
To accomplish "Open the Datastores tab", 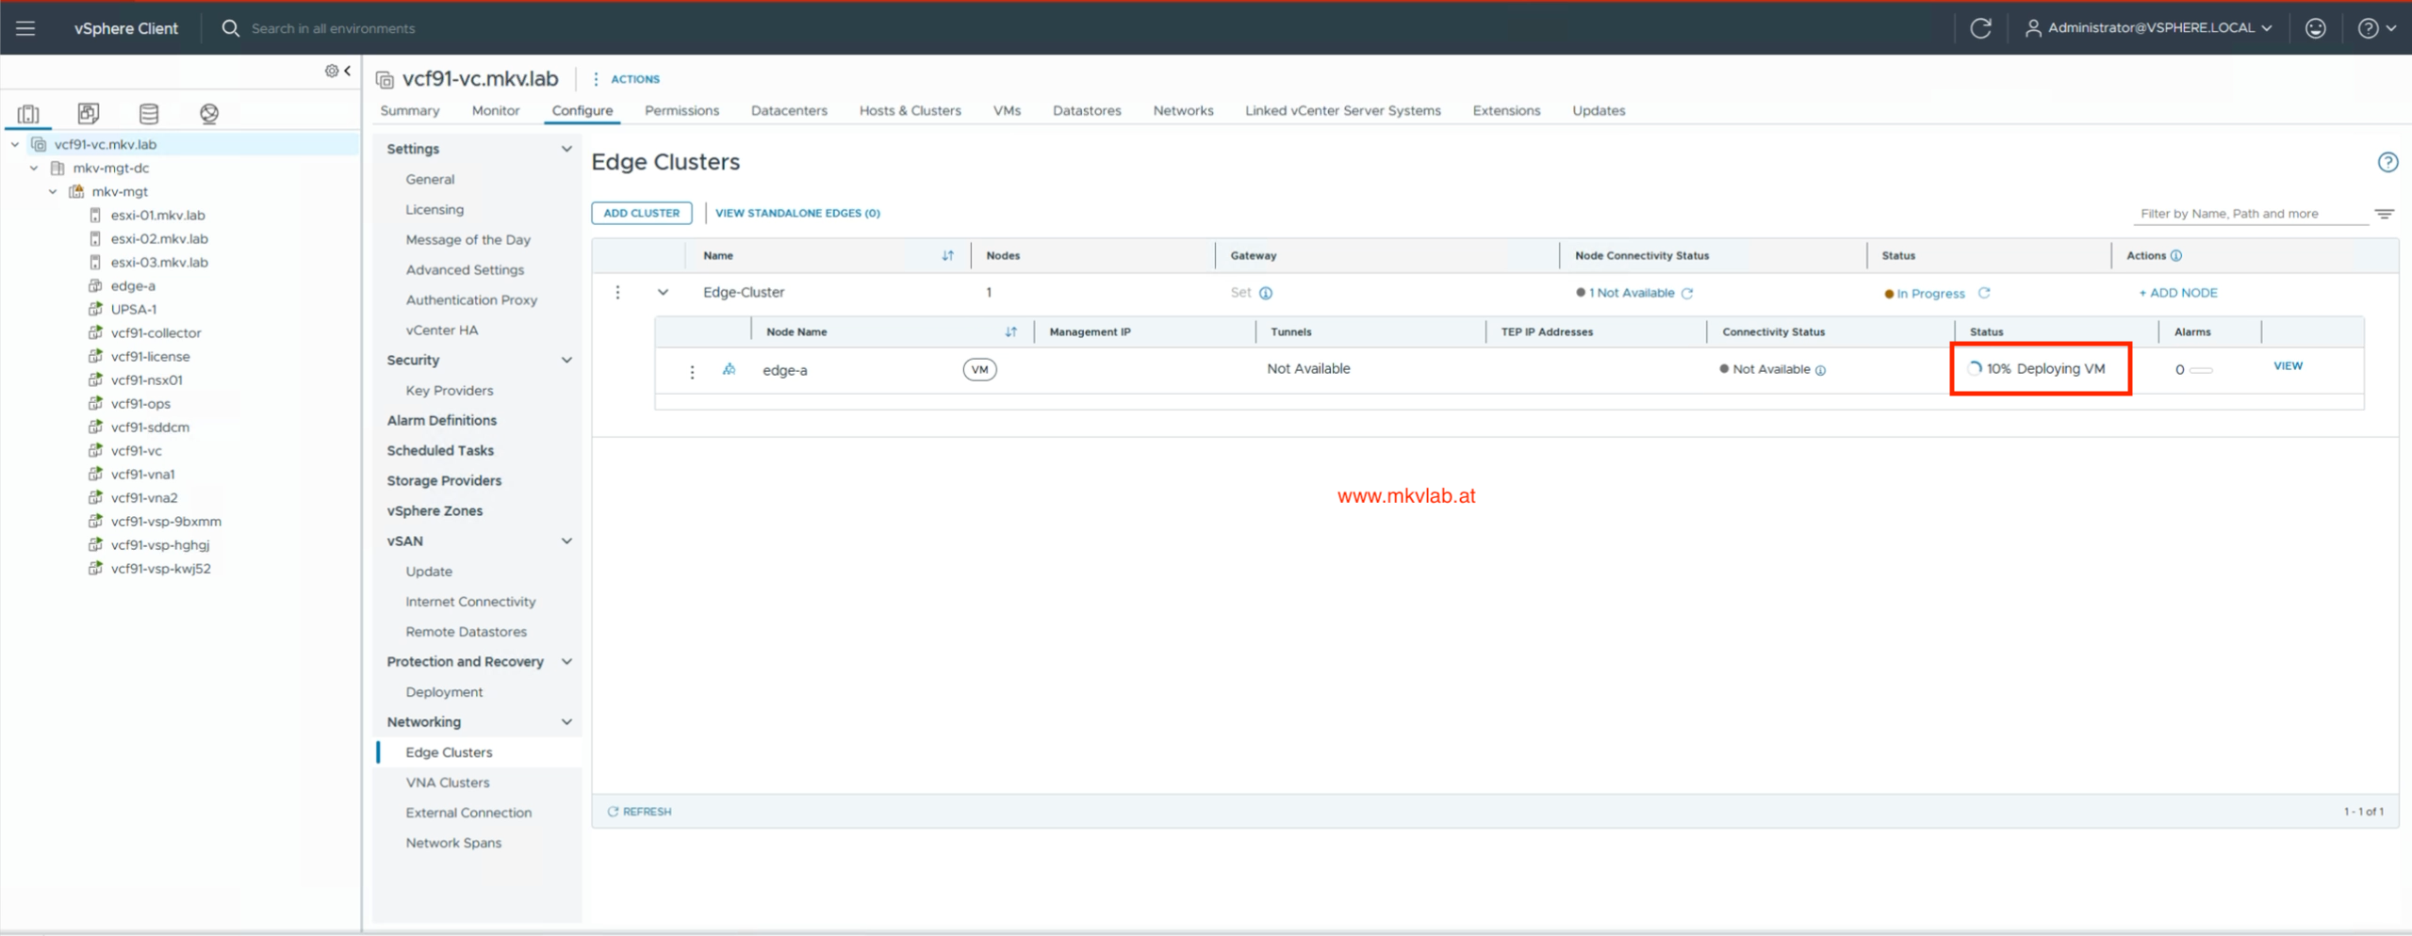I will [x=1087, y=110].
